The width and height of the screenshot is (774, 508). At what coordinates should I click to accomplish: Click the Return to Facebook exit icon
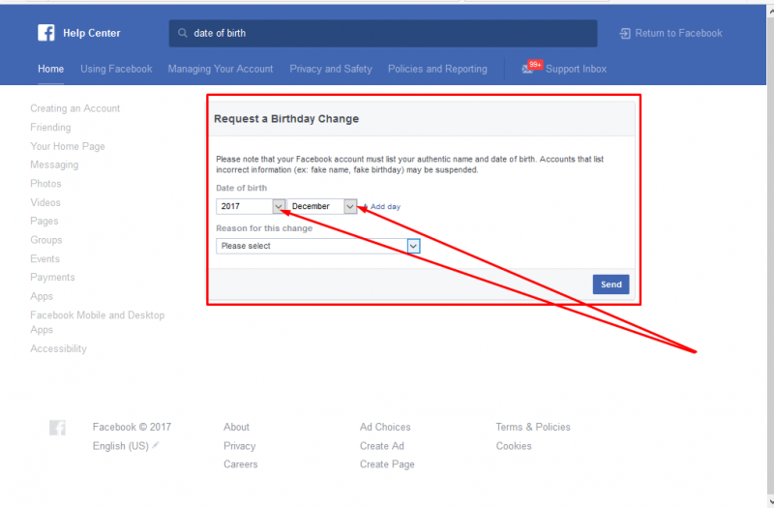coord(625,33)
